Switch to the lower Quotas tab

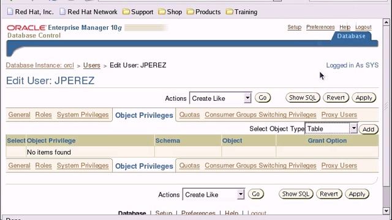pyautogui.click(x=189, y=166)
